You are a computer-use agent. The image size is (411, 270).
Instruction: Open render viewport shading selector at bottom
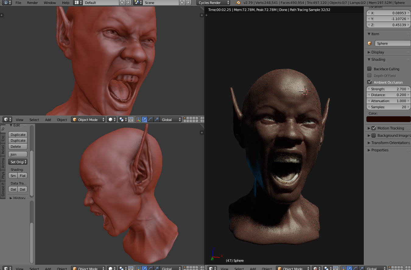317,268
